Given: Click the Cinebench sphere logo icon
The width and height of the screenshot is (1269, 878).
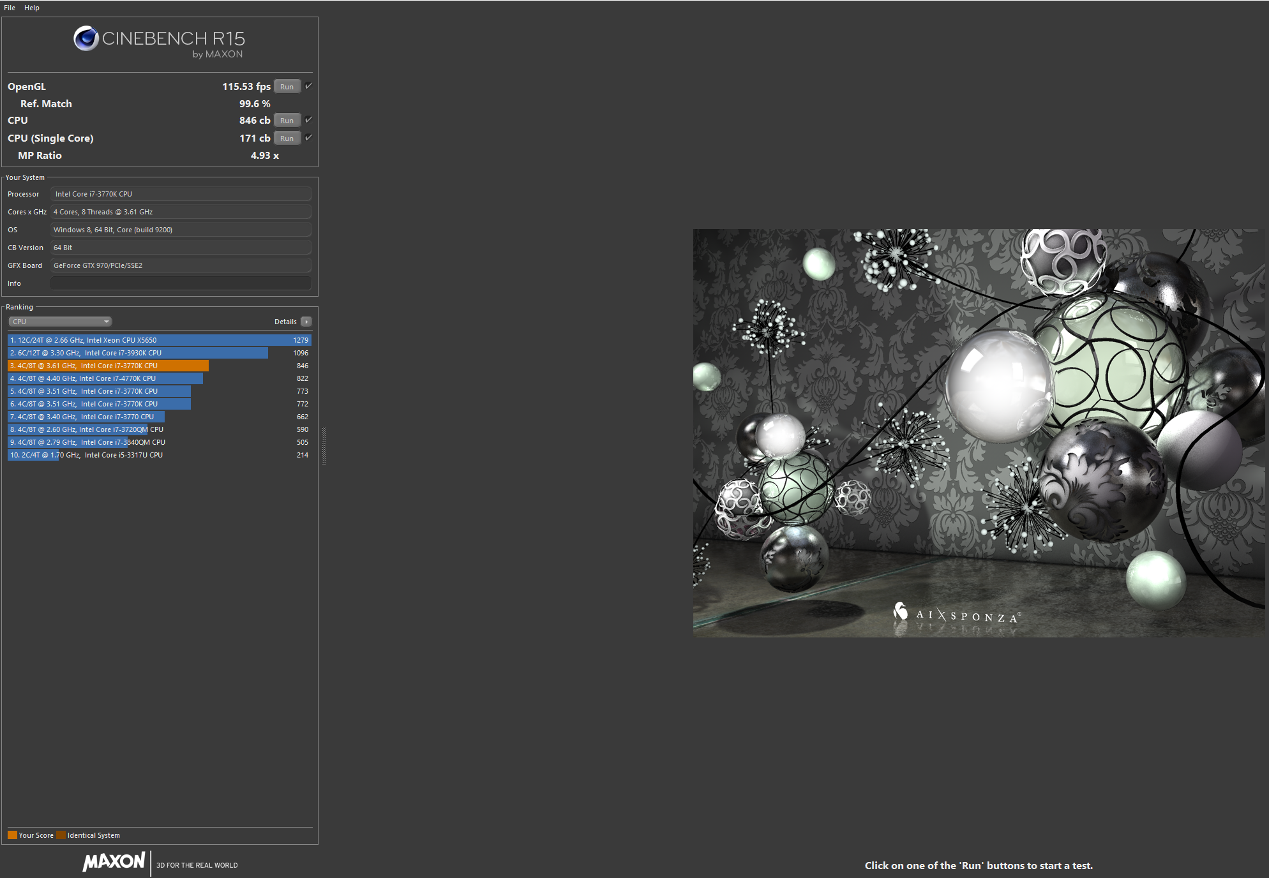Looking at the screenshot, I should [x=86, y=38].
